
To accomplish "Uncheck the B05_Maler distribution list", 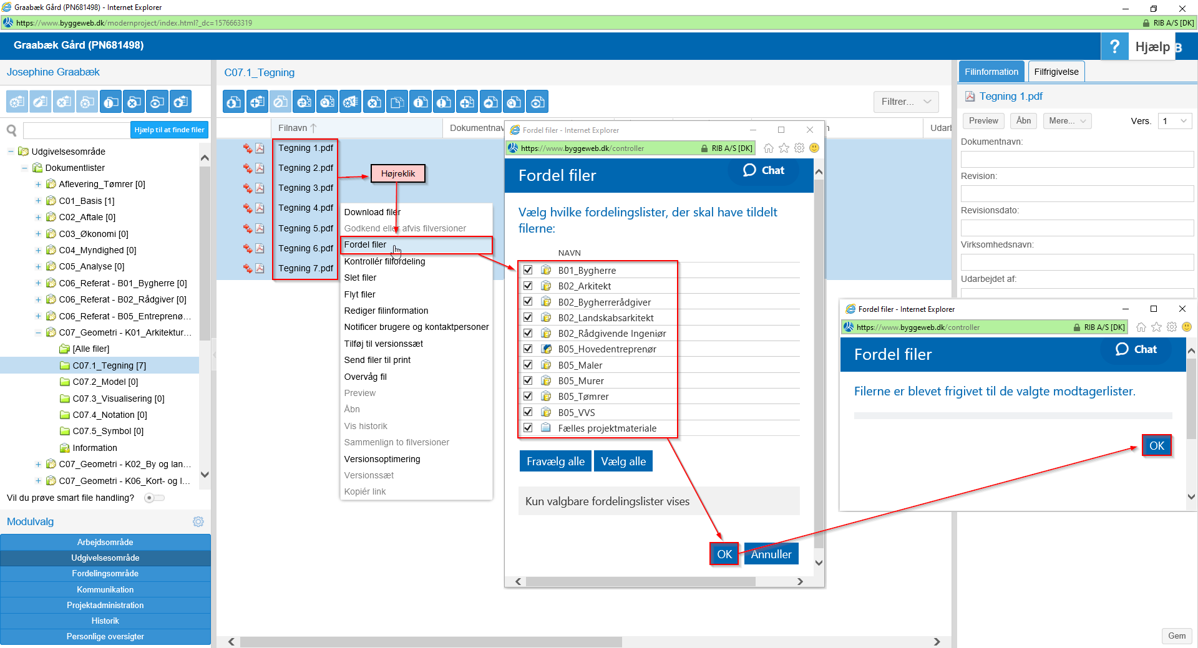I will click(x=528, y=365).
